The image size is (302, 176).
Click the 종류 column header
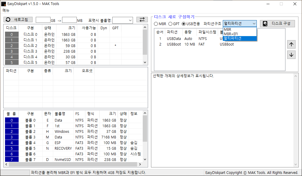[47, 71]
